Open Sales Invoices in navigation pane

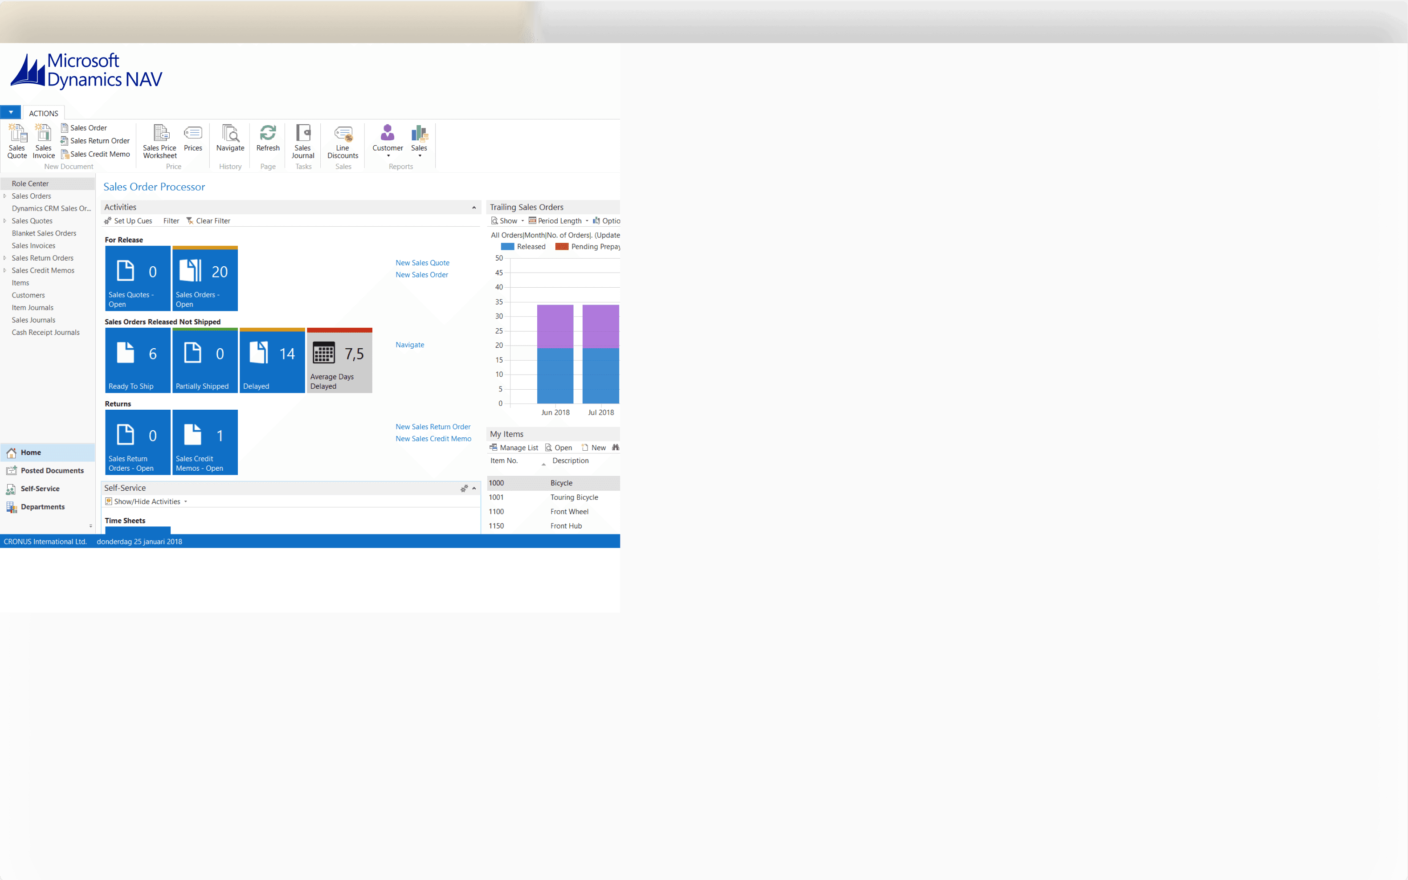pos(34,246)
